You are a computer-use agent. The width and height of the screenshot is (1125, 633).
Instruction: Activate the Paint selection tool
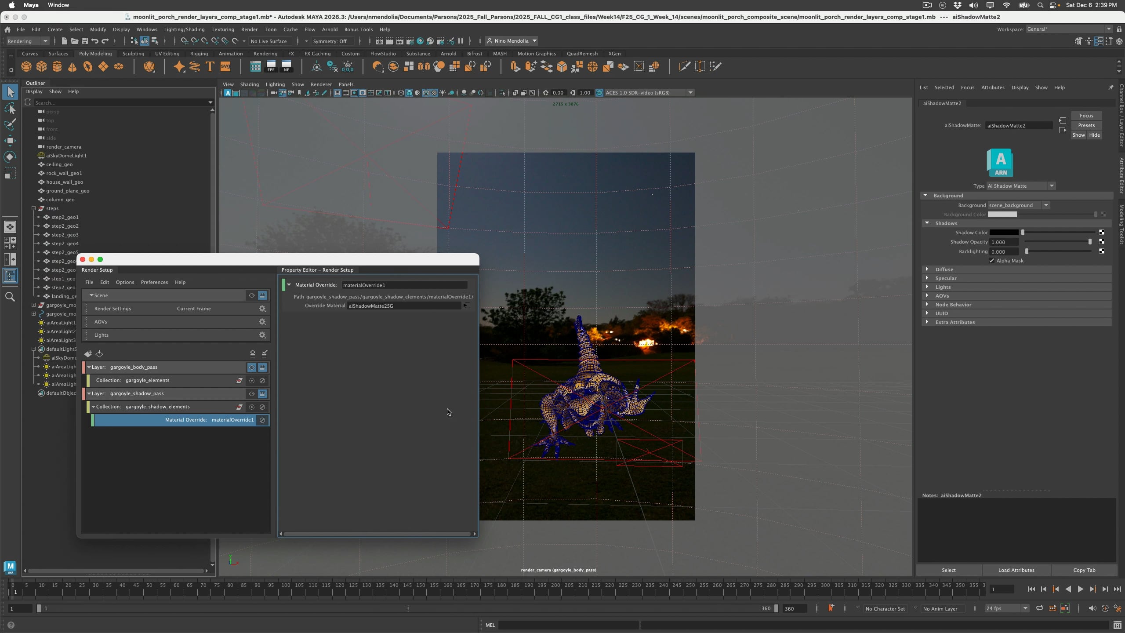coord(10,124)
